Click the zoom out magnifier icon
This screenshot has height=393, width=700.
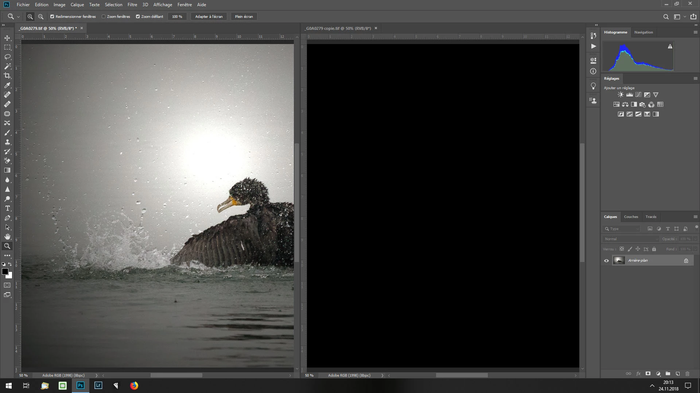point(41,17)
